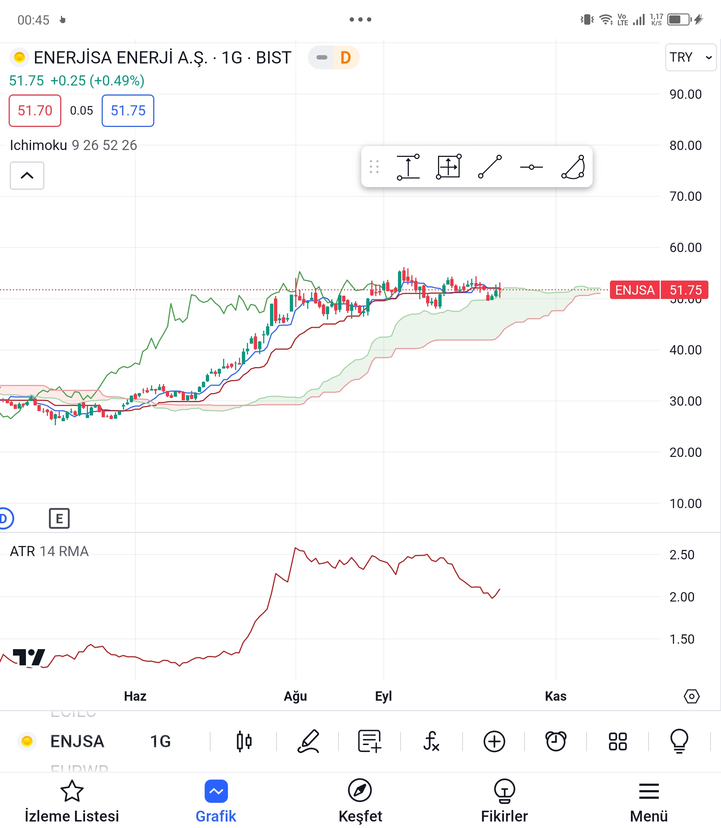Viewport: 721px width, 828px height.
Task: Toggle the gray minus market status pill
Action: click(321, 58)
